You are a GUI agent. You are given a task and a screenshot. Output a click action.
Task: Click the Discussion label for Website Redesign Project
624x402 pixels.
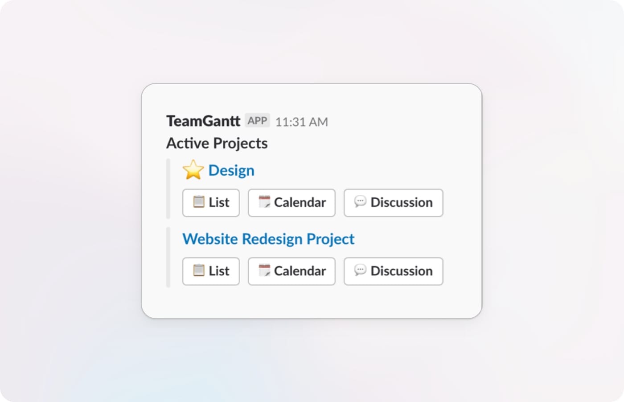pyautogui.click(x=402, y=271)
